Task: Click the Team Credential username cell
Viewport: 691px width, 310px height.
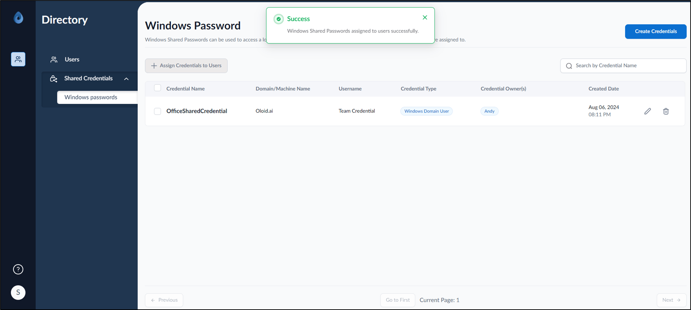Action: pyautogui.click(x=357, y=111)
